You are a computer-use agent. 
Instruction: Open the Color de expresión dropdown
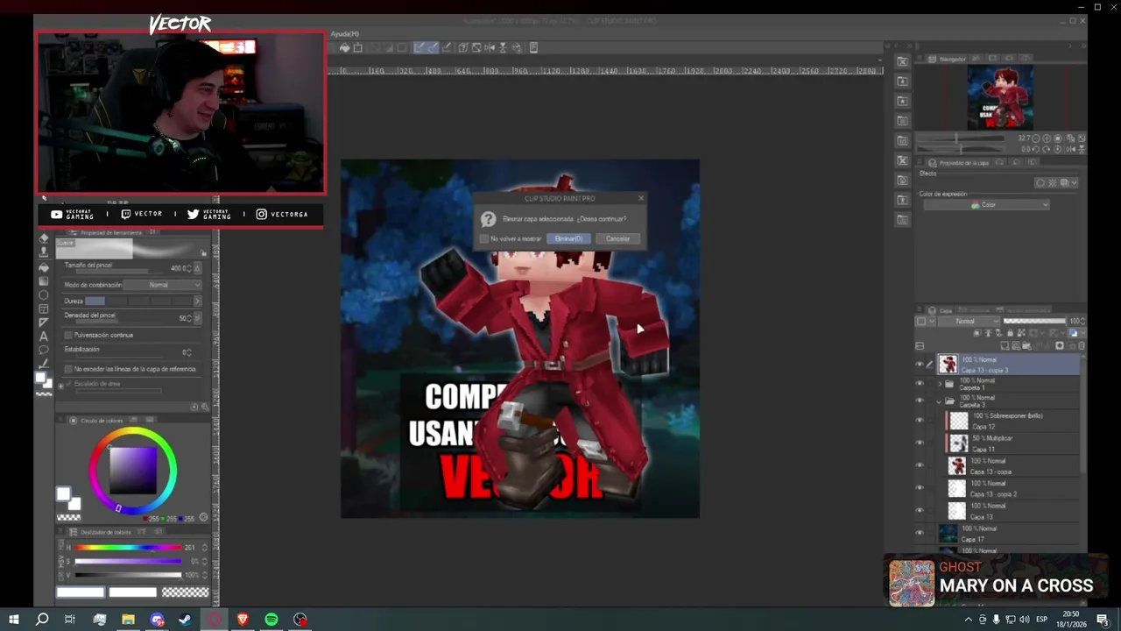(x=986, y=204)
